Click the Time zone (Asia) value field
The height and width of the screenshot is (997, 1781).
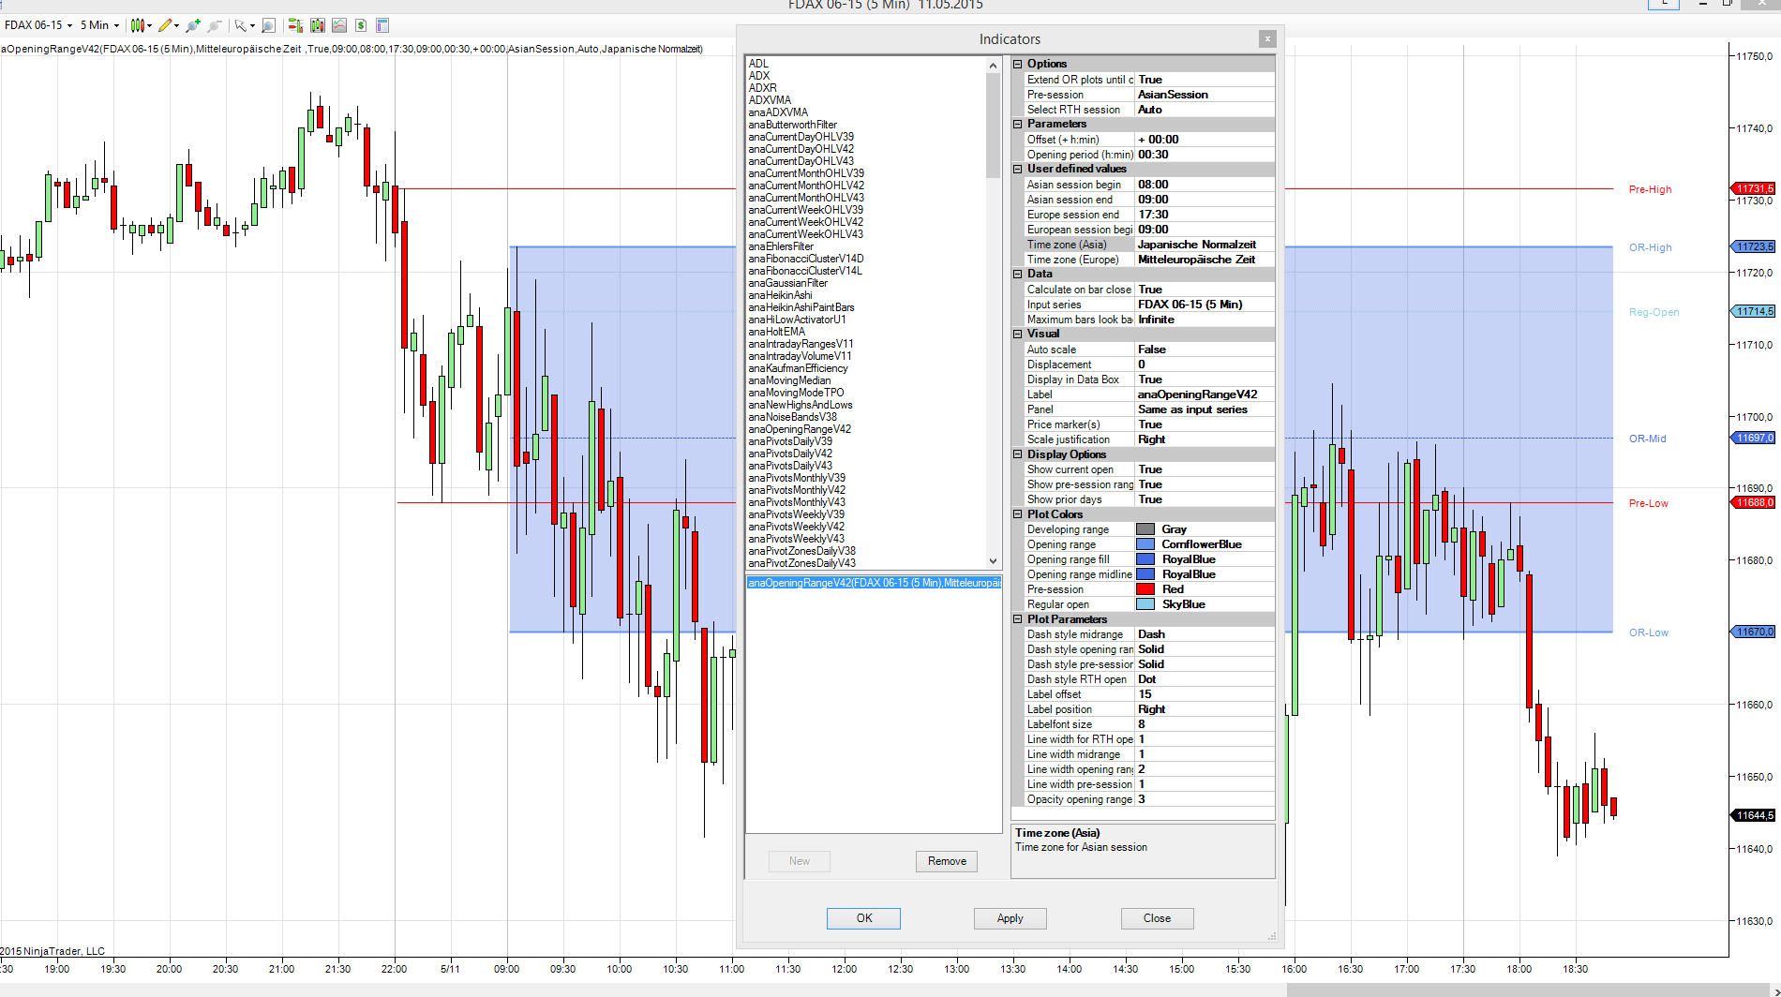(x=1205, y=245)
